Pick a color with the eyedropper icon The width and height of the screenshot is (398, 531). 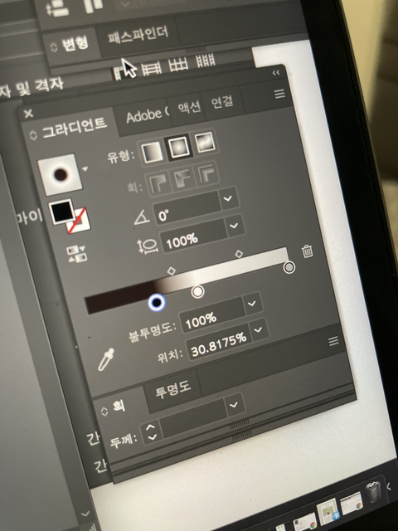pyautogui.click(x=105, y=359)
